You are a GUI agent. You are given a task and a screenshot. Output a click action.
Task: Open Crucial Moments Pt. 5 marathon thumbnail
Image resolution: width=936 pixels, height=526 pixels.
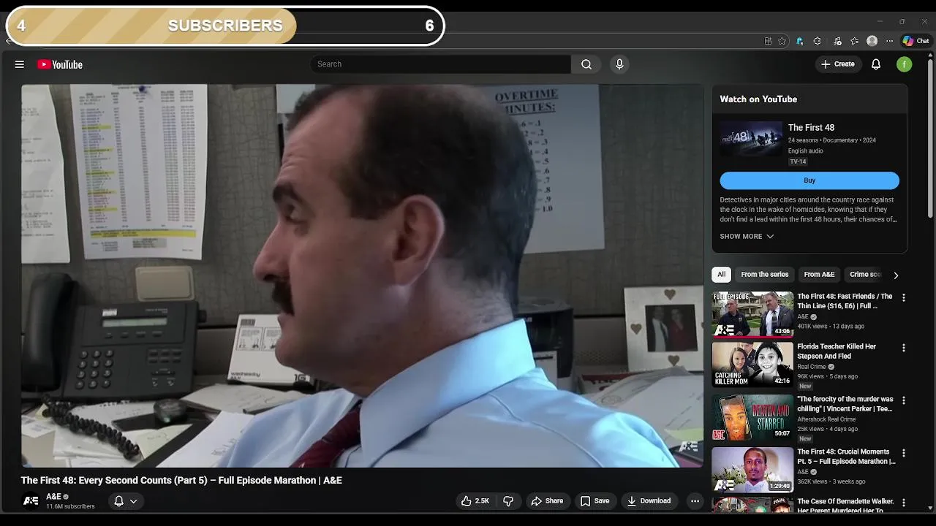pos(752,470)
